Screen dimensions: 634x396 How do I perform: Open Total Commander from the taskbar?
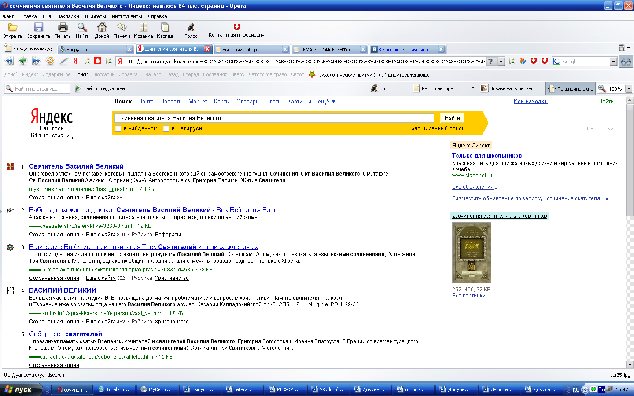coord(114,389)
